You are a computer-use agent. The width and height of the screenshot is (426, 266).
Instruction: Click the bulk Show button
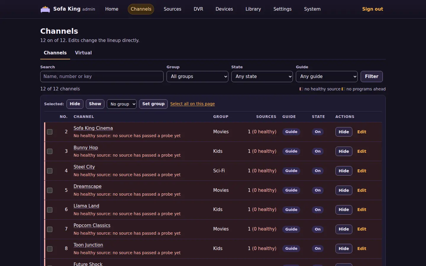pos(95,104)
